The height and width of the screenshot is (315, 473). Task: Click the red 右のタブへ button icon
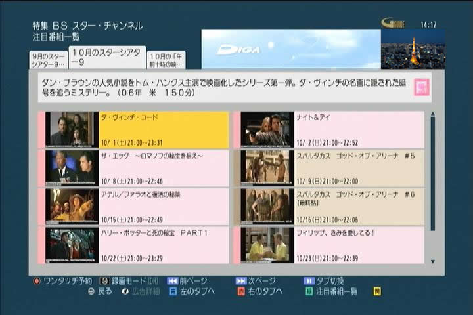pos(241,291)
